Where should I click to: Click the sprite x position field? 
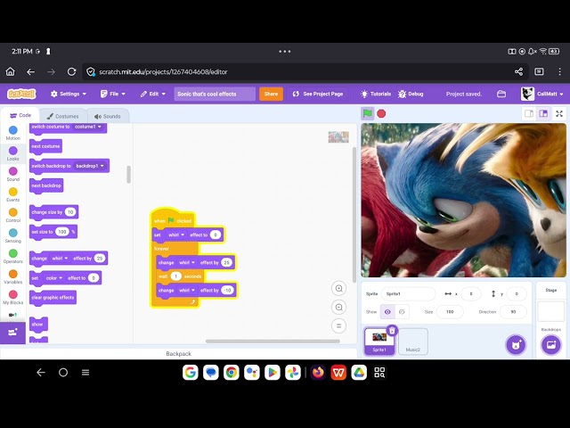[471, 293]
